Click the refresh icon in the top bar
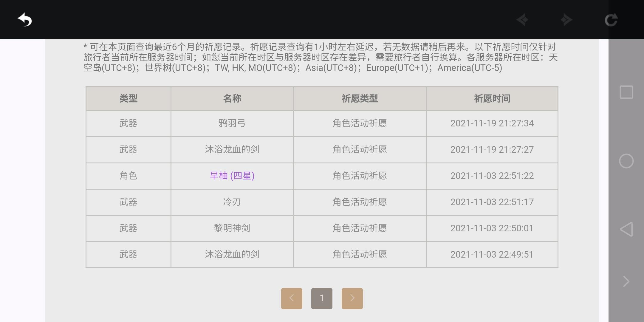The image size is (644, 322). pos(611,20)
